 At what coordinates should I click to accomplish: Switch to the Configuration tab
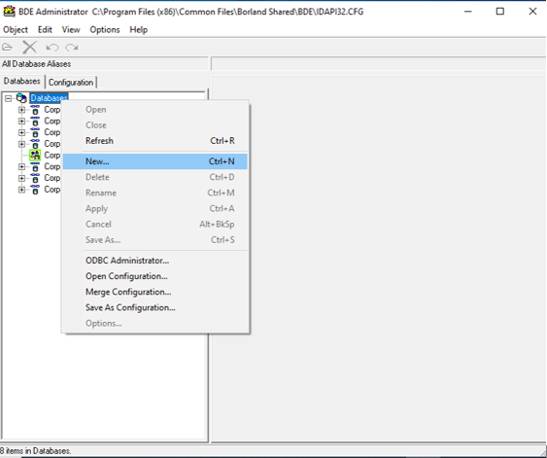click(x=71, y=83)
